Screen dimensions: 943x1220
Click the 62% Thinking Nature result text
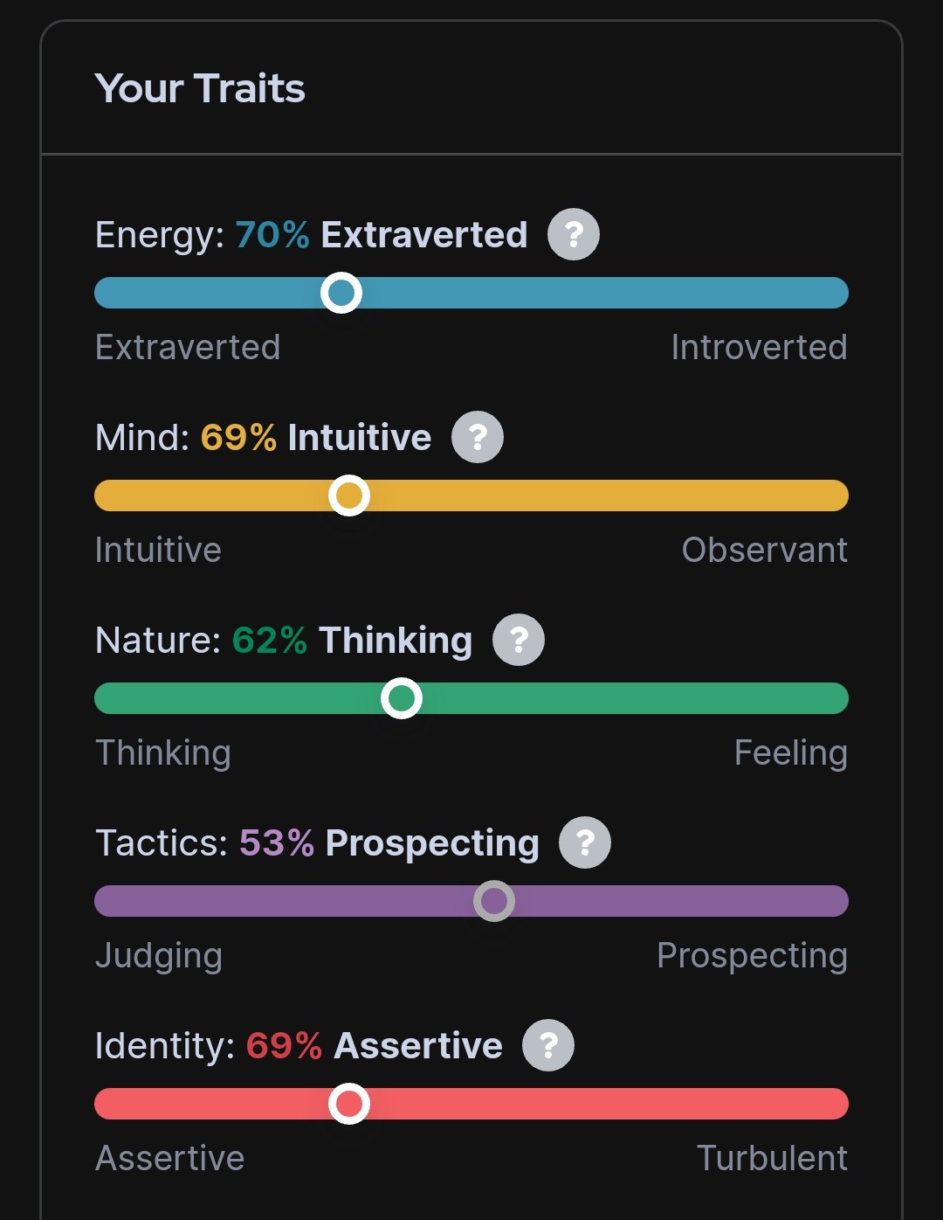click(352, 641)
